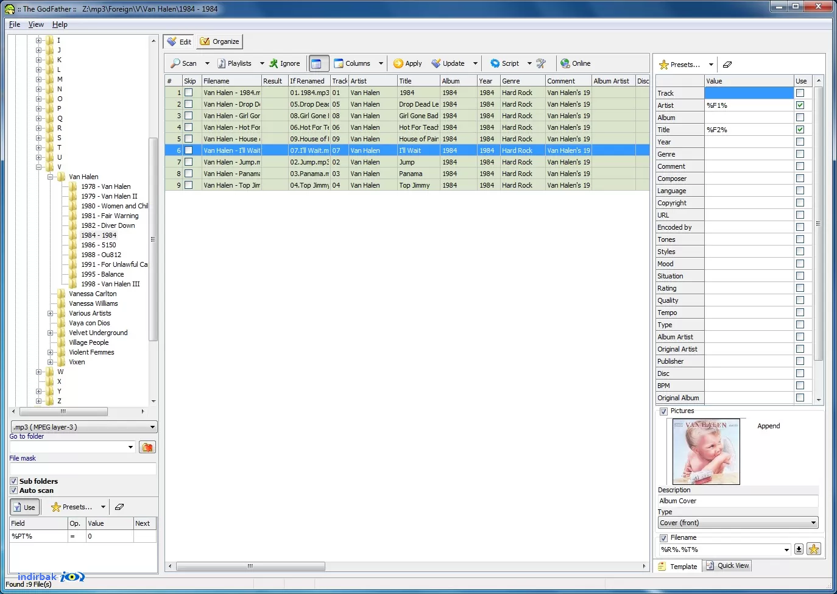Click the Use filter button
837x594 pixels.
pyautogui.click(x=24, y=507)
